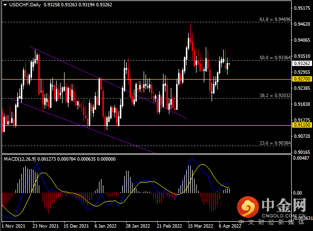This screenshot has height=231, width=313.
Task: Click the 0.00487 MACD scale top value
Action: click(x=301, y=158)
